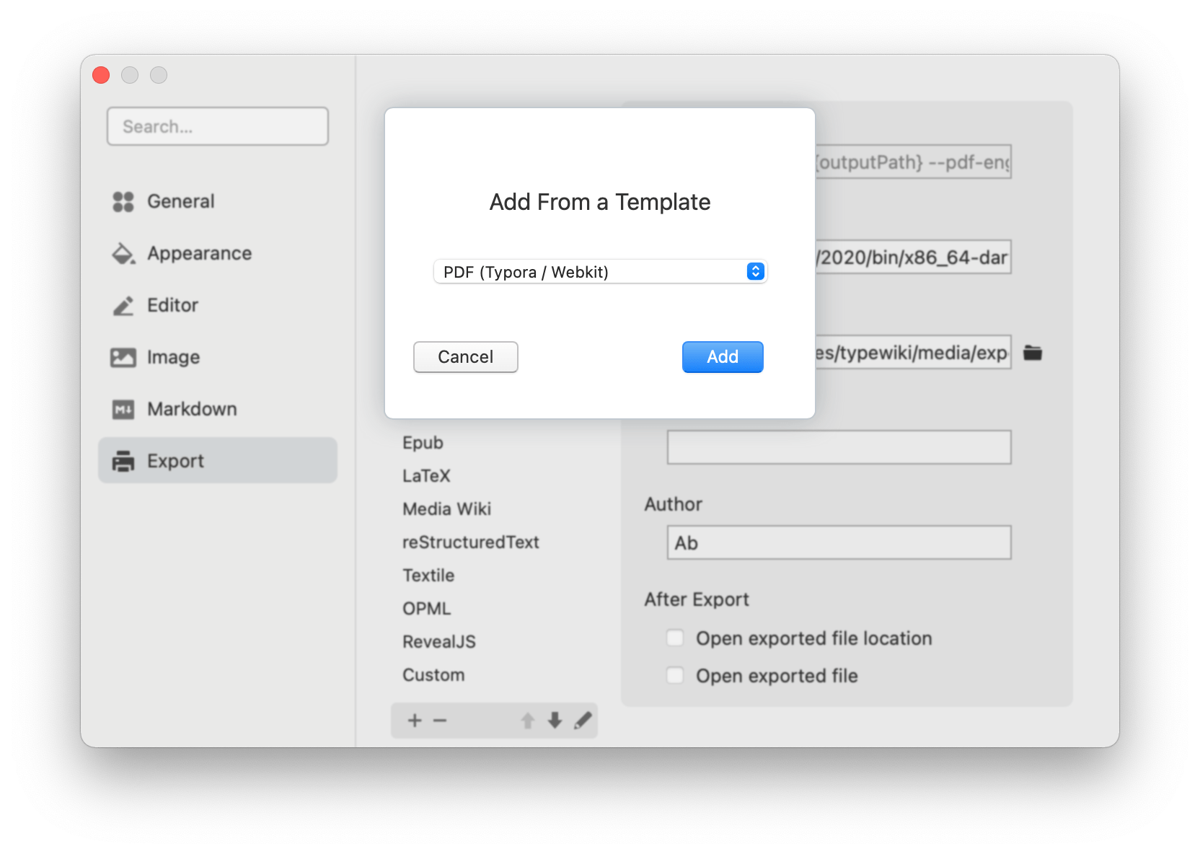Click the Add button in the dialog

pyautogui.click(x=722, y=356)
